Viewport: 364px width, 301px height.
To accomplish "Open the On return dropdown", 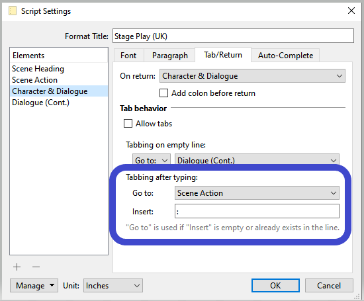I will (252, 76).
